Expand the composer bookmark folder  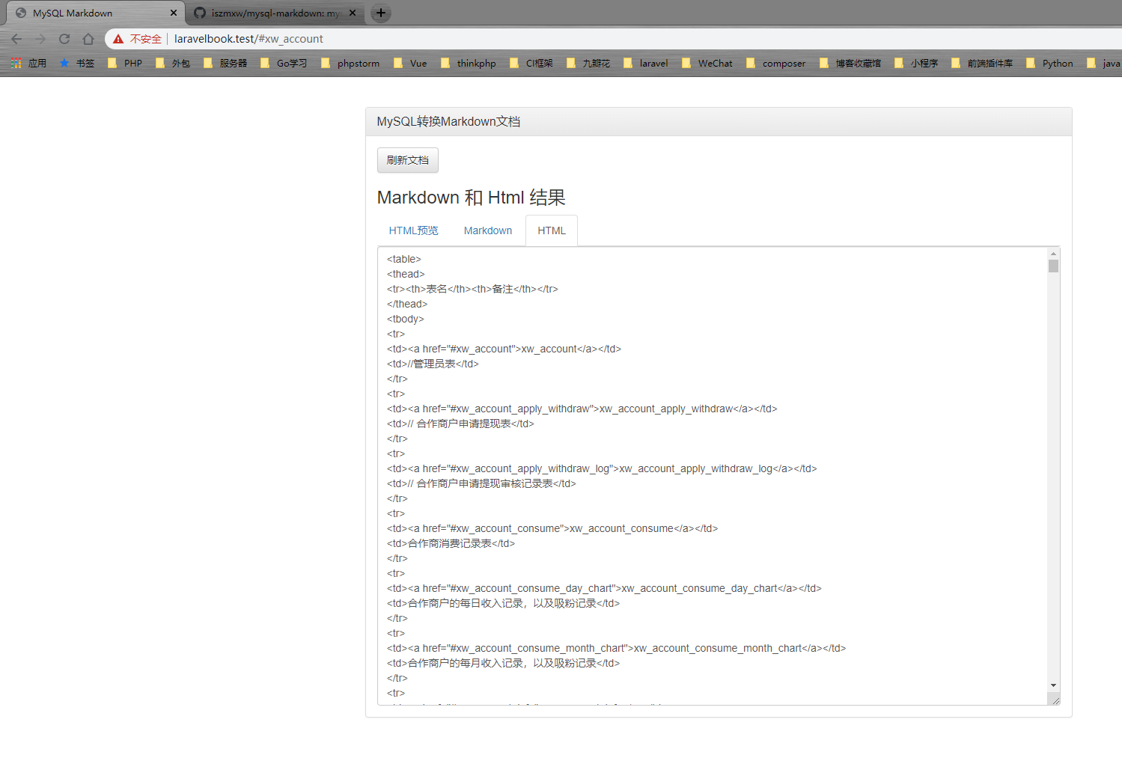click(x=776, y=64)
